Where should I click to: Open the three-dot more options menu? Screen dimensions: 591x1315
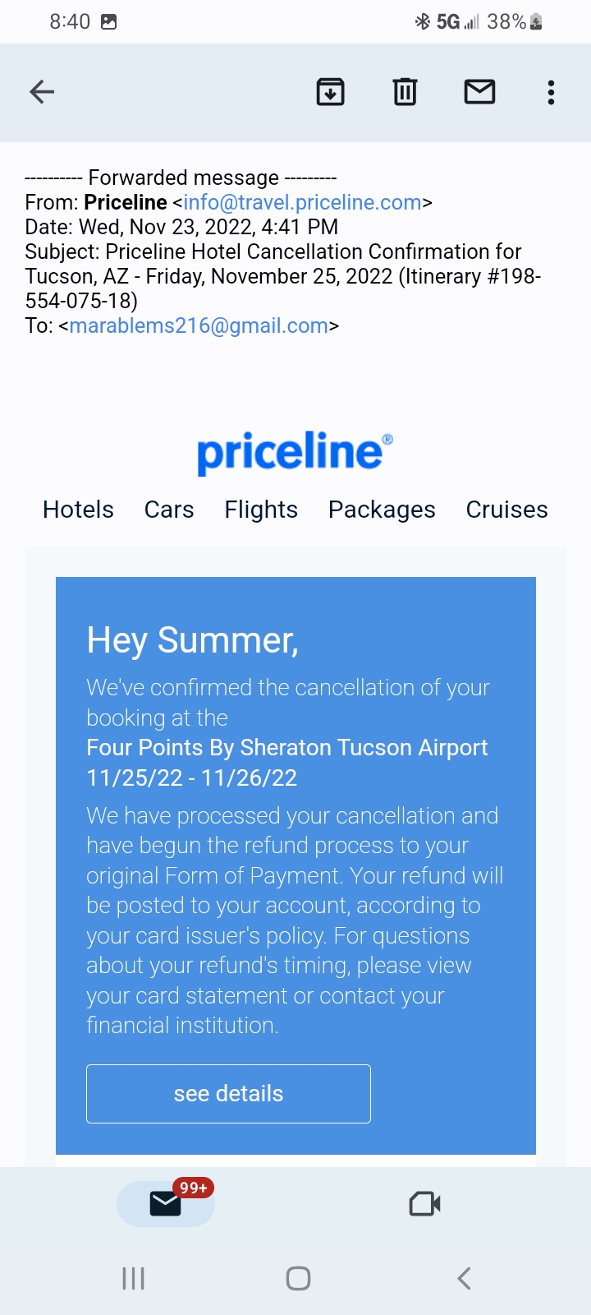point(551,92)
